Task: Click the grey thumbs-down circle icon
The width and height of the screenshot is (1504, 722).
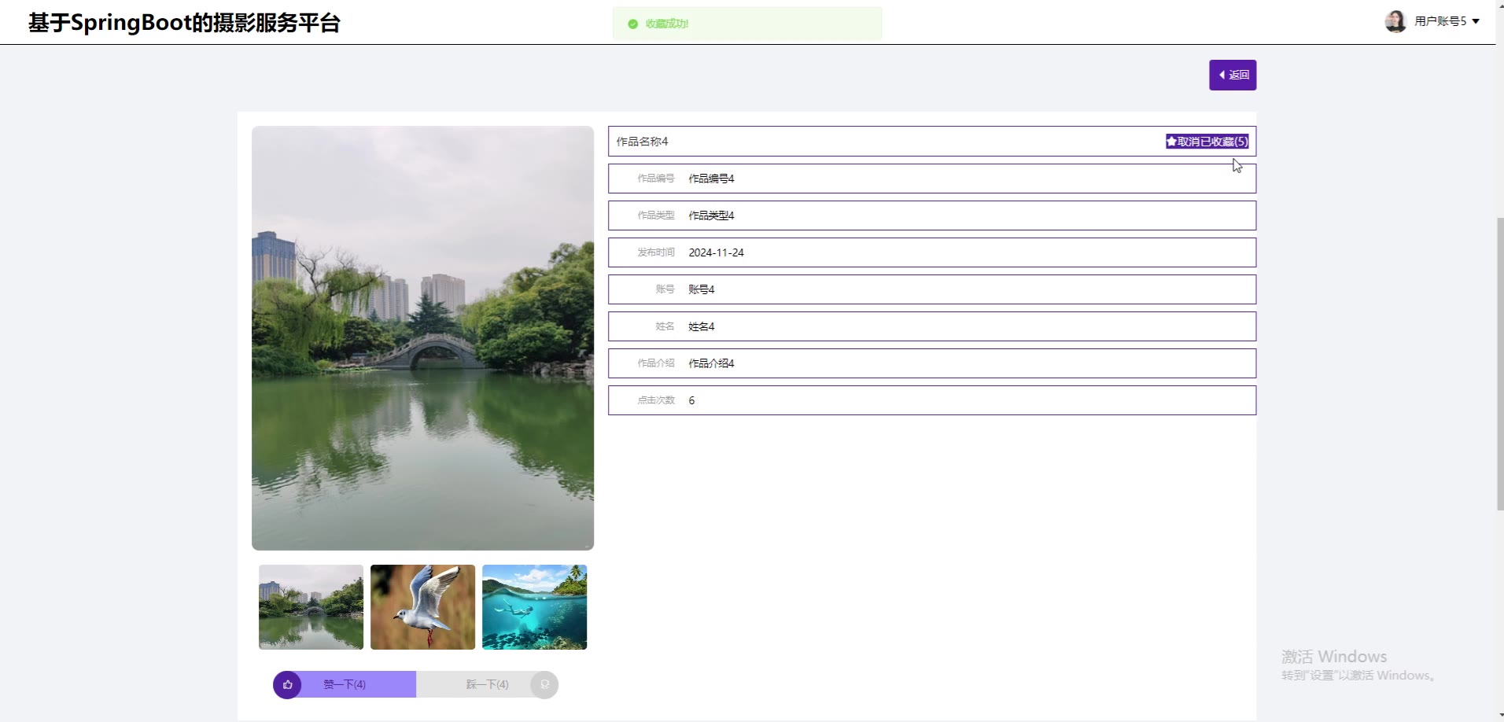Action: pyautogui.click(x=544, y=685)
